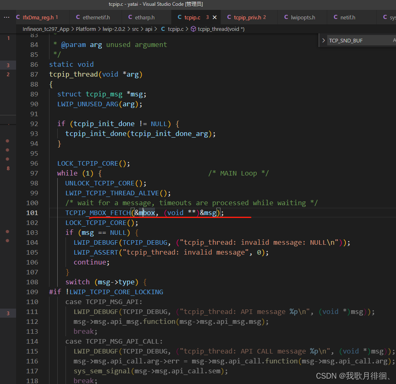Click line number 97 in the gutter
Viewport: 396px width, 384px height.
click(34, 173)
